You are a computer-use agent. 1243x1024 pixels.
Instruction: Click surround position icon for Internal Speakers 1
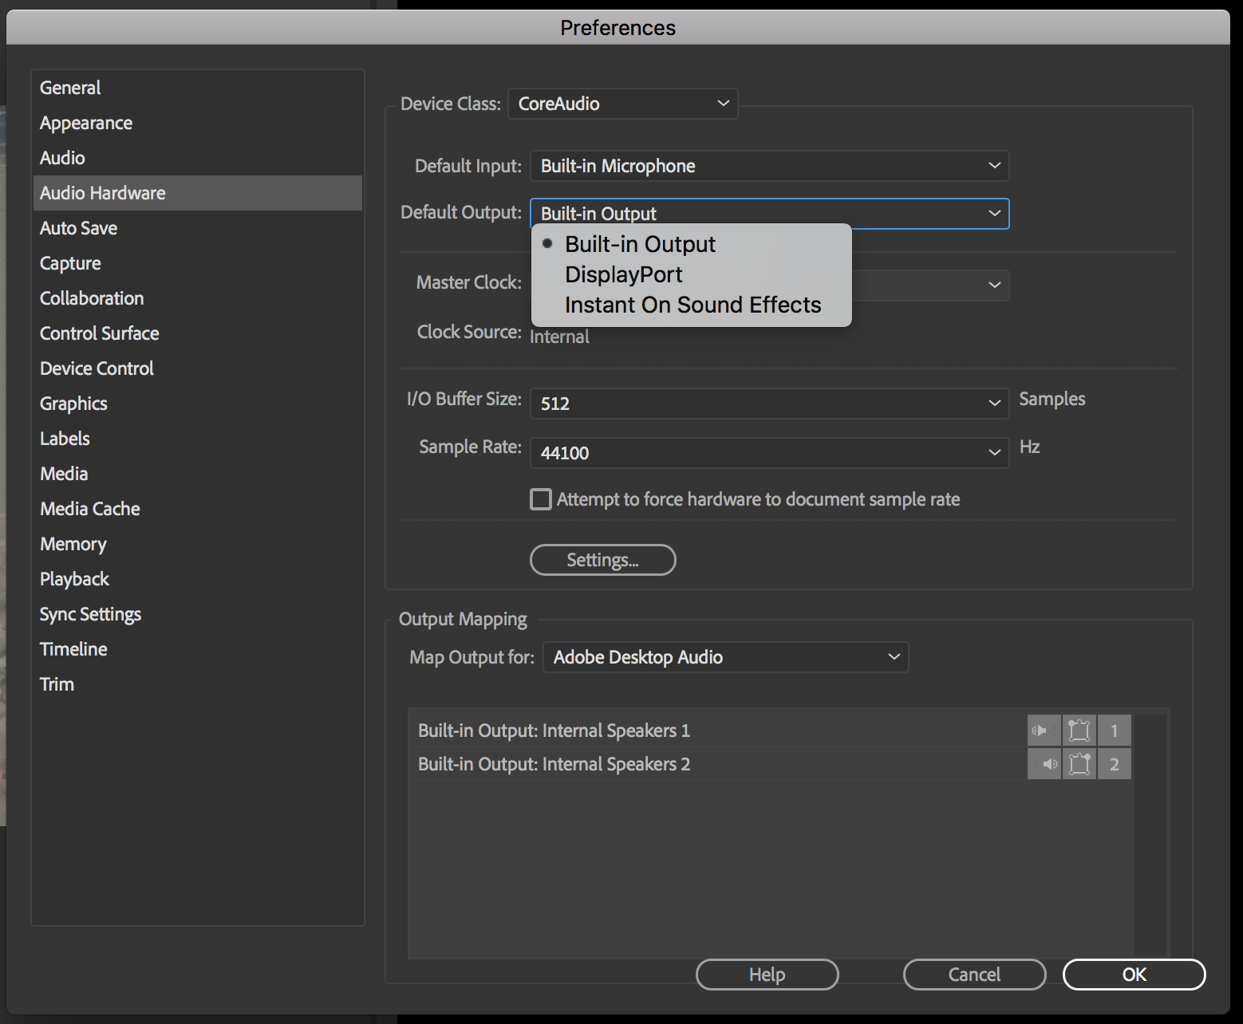pos(1079,731)
